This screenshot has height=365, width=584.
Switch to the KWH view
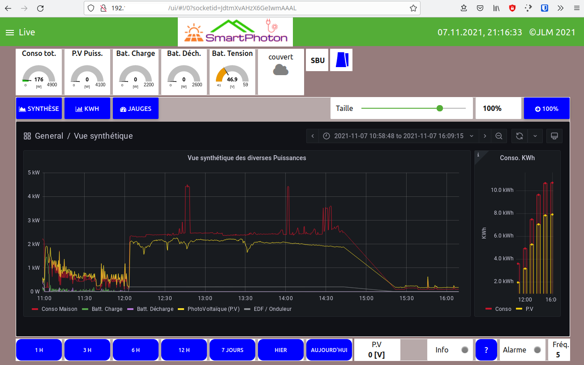(x=87, y=109)
